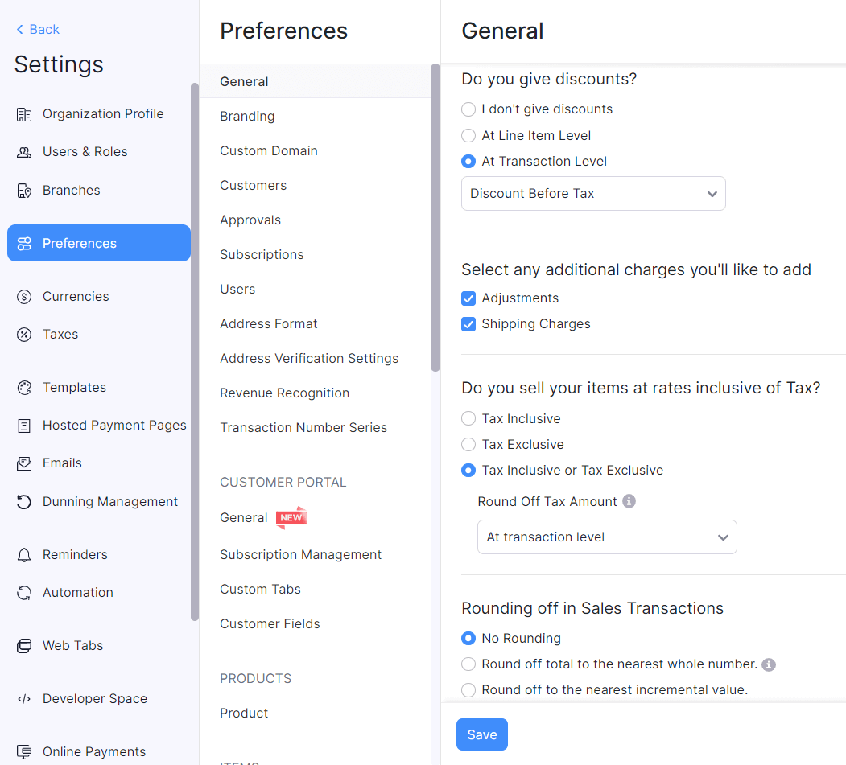Open Subscription Management under Customer Portal
Screen dimensions: 846x765
300,555
